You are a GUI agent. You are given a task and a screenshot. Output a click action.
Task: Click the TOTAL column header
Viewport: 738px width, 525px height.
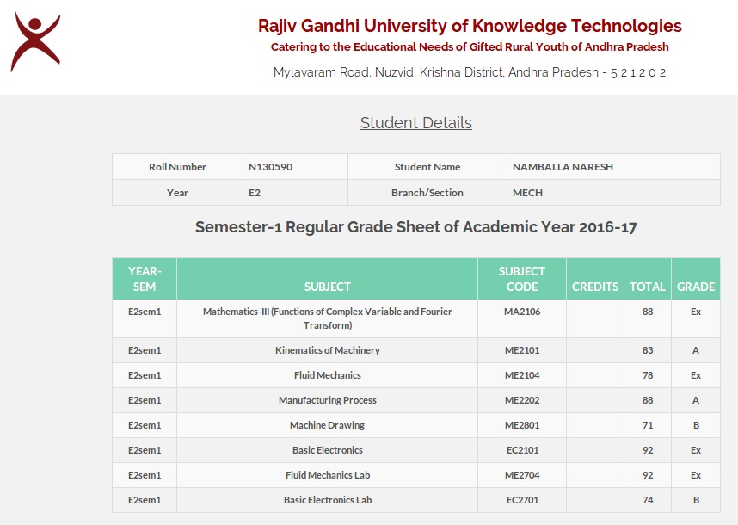[x=648, y=279]
